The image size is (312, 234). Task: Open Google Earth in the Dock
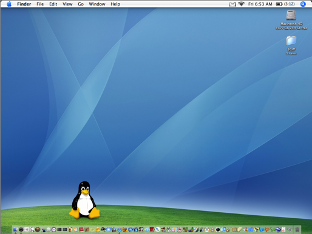278,230
